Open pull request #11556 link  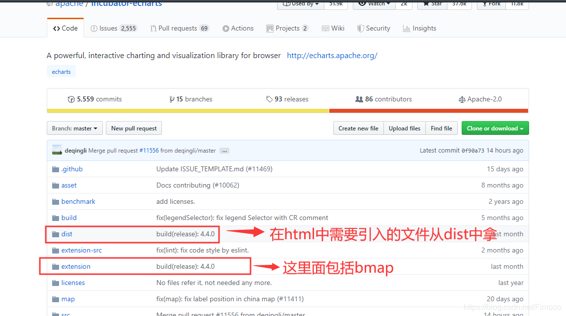pyautogui.click(x=149, y=151)
